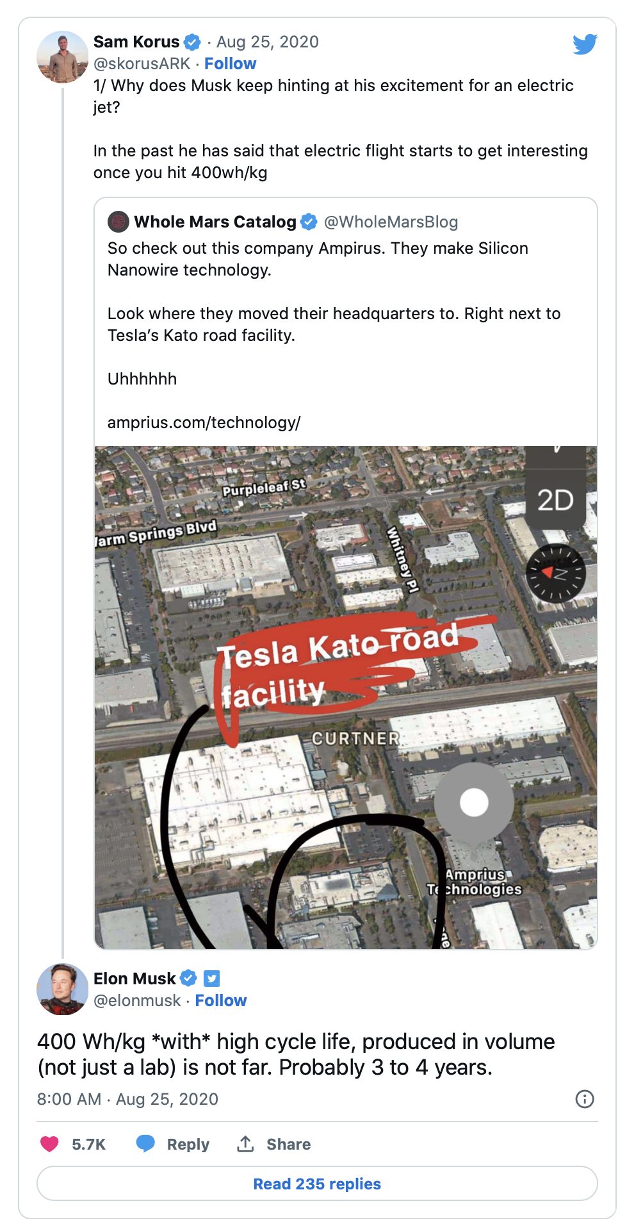
Task: Click Elon Musk's verified checkmark badge
Action: [x=188, y=979]
